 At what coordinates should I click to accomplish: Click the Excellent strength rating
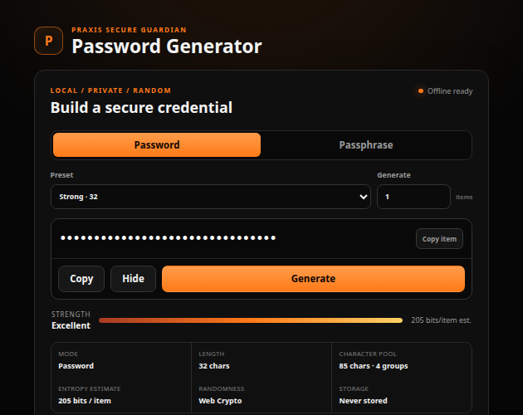point(71,325)
